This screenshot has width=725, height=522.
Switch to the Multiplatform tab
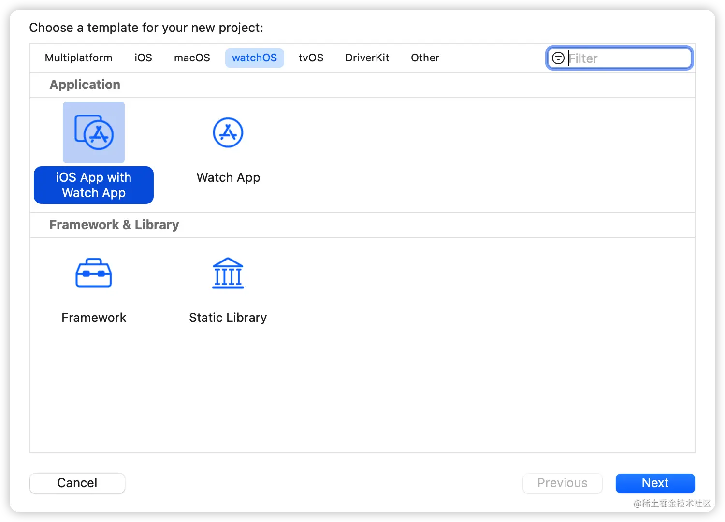tap(78, 58)
